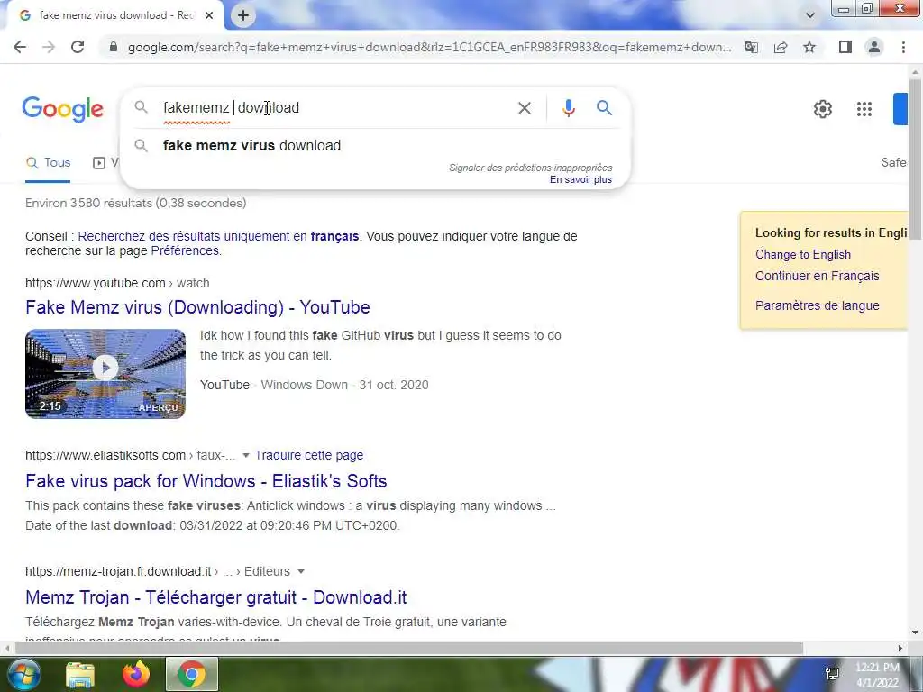Screen dimensions: 923x692
Task: Open Chrome three-dot menu
Action: [x=903, y=47]
